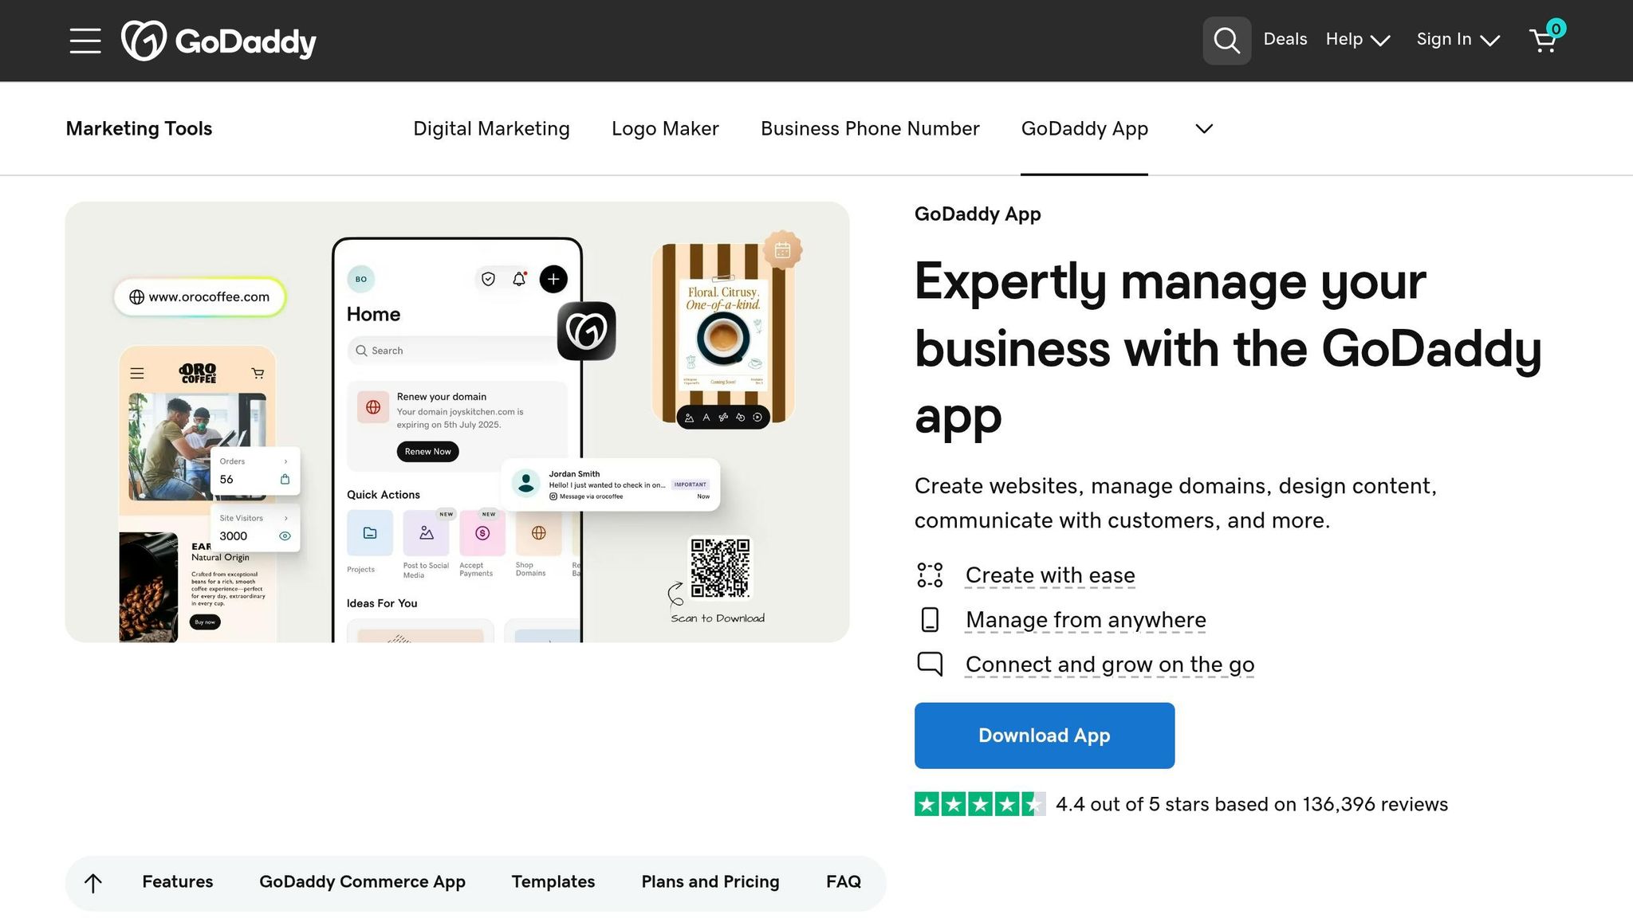Click the shield icon in phone mockup
The width and height of the screenshot is (1633, 918).
click(x=488, y=279)
